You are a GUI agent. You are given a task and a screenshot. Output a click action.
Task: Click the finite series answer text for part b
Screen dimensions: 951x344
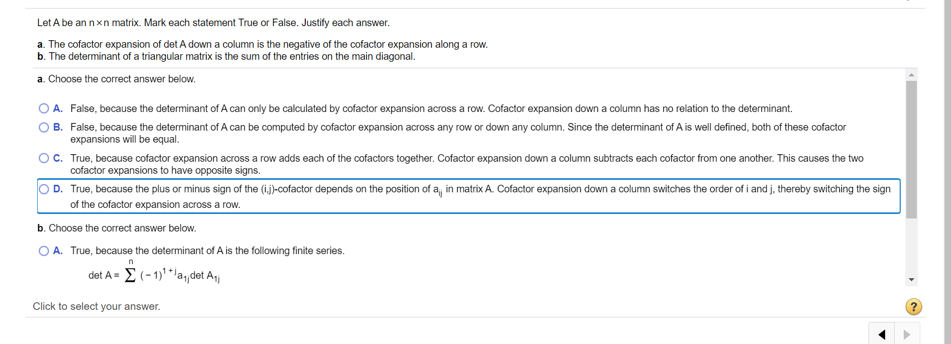tap(207, 251)
